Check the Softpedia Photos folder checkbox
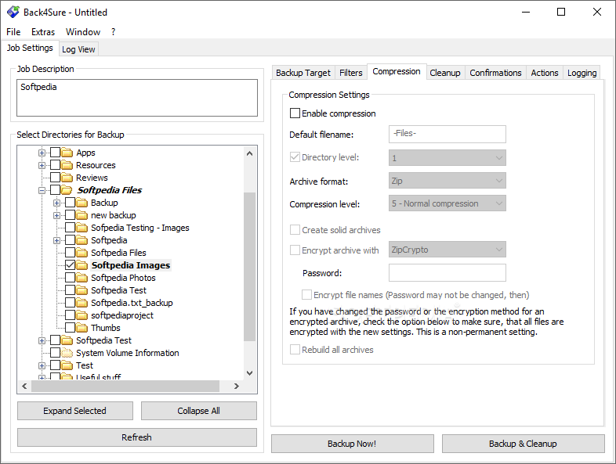616x464 pixels. (70, 278)
